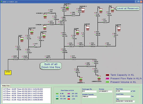Click the Division field J.D.NAGAR 2
Image resolution: width=143 pixels, height=104 pixels.
(x=106, y=91)
